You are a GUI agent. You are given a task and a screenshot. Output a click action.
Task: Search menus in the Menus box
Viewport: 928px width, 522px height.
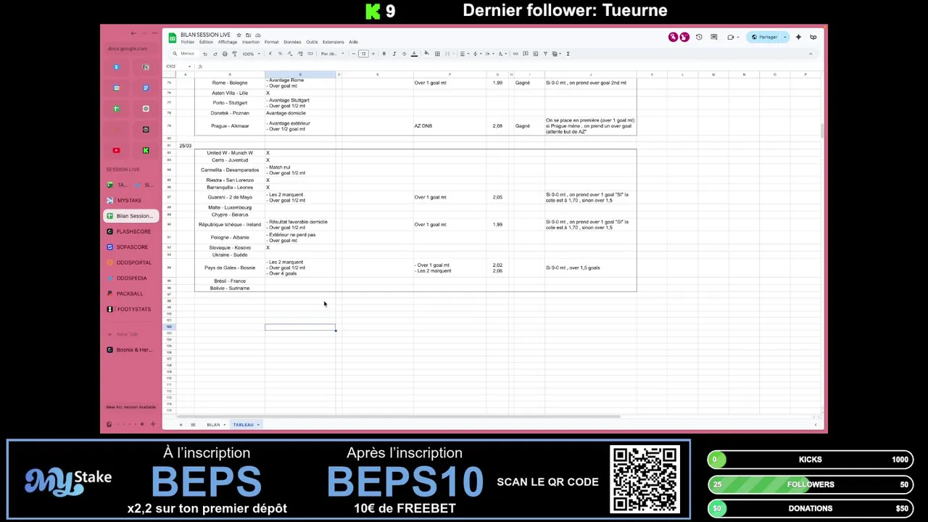183,54
